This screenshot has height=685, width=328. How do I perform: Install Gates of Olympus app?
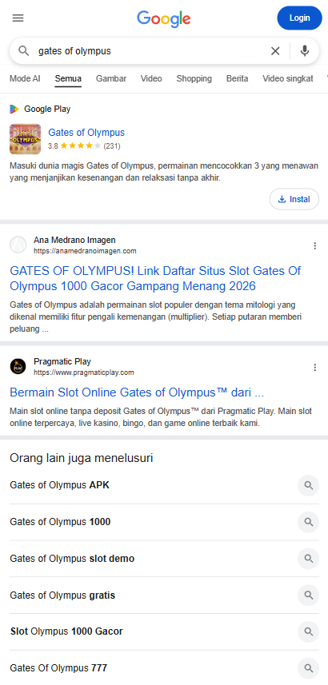tap(294, 199)
